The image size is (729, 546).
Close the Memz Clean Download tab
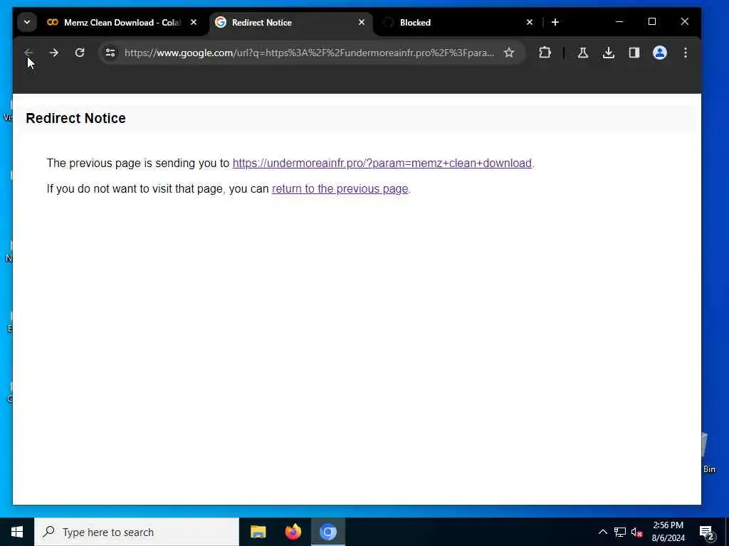pyautogui.click(x=194, y=22)
